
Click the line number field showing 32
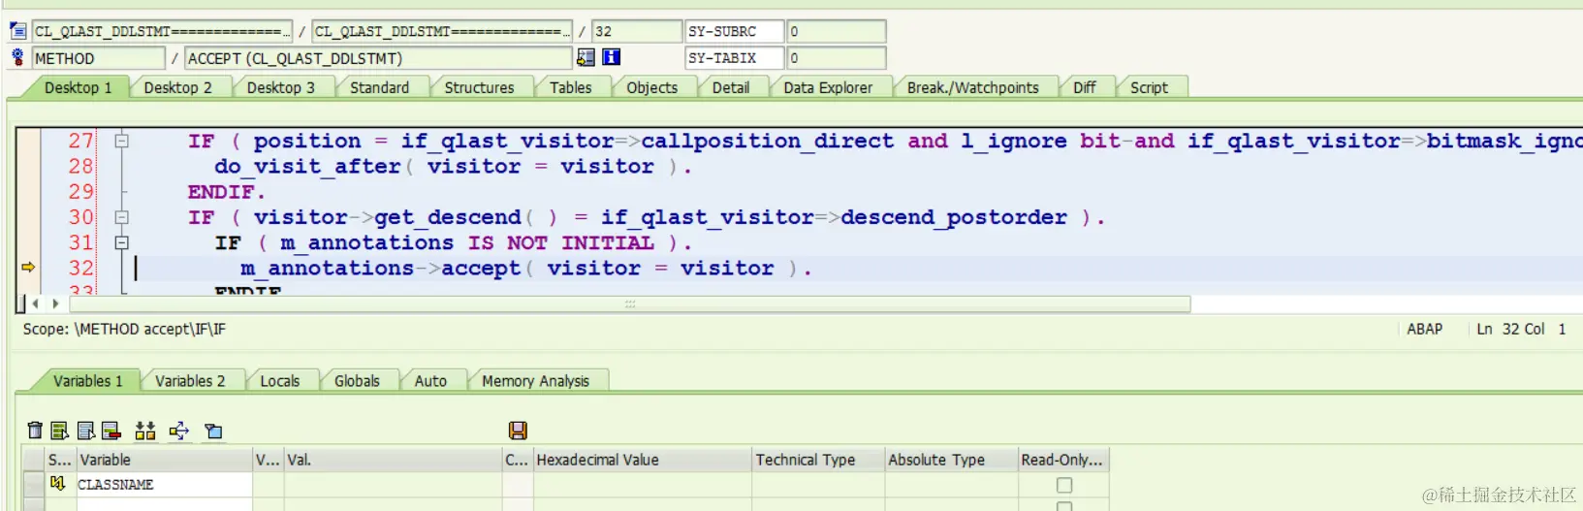[x=636, y=31]
